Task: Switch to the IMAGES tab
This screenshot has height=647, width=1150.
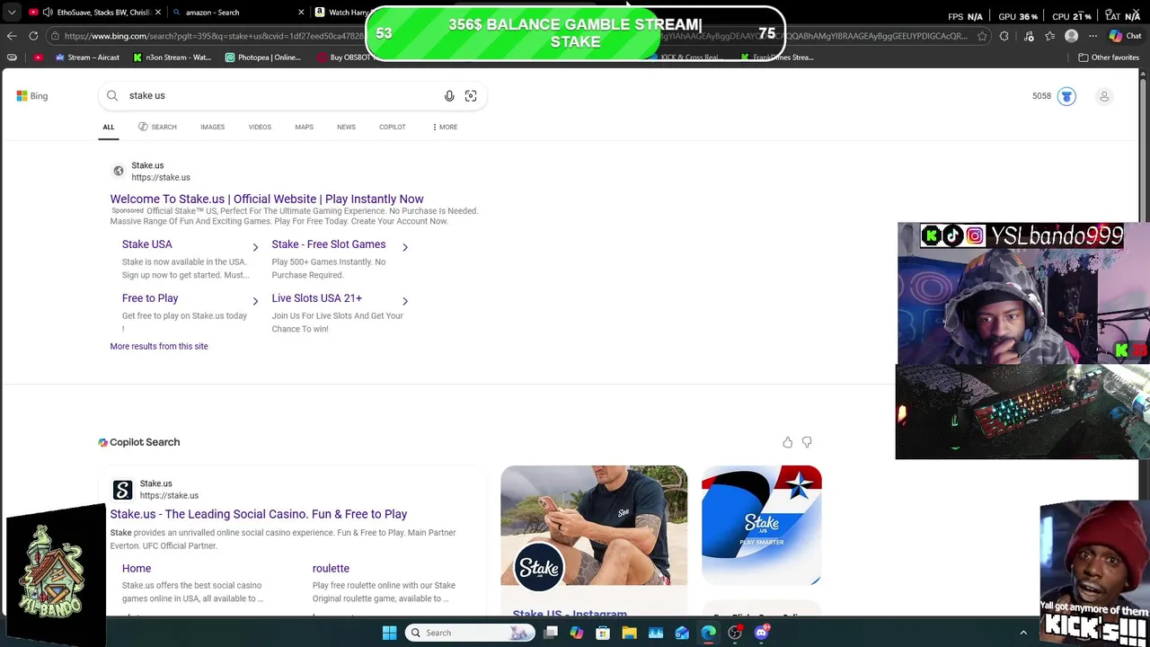Action: click(212, 127)
